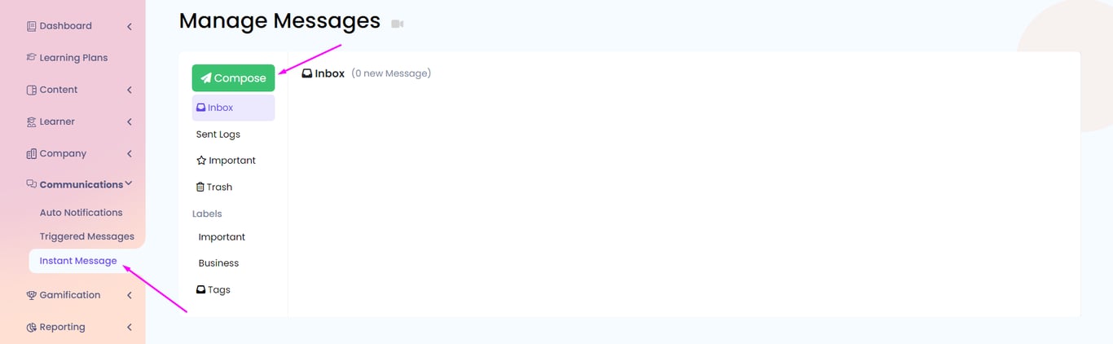The image size is (1113, 344).
Task: Click the Communications chat bubbles icon
Action: [x=32, y=184]
